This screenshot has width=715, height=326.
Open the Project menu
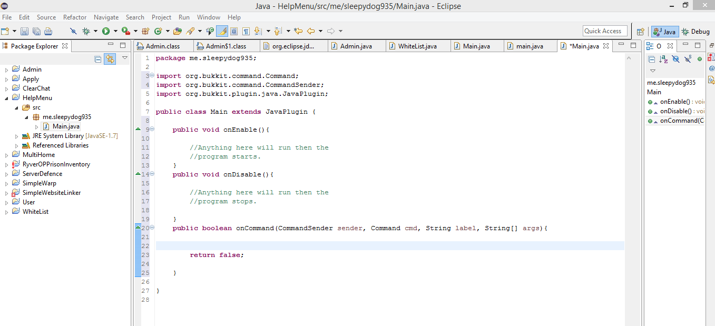[161, 17]
